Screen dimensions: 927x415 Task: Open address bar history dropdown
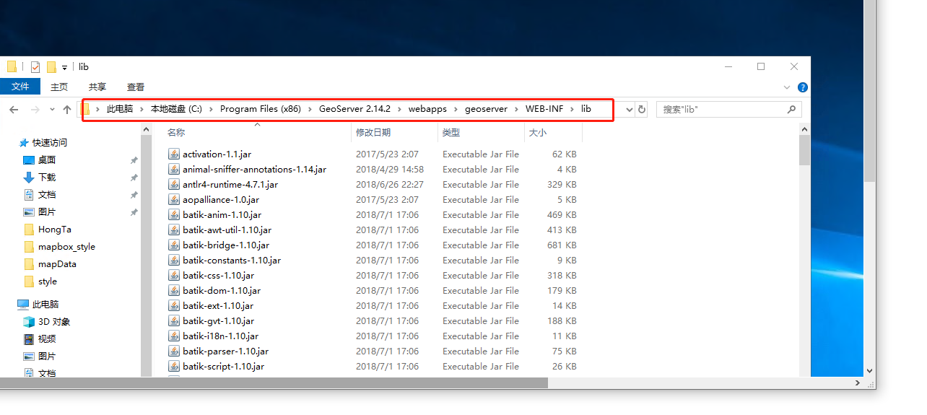click(628, 110)
